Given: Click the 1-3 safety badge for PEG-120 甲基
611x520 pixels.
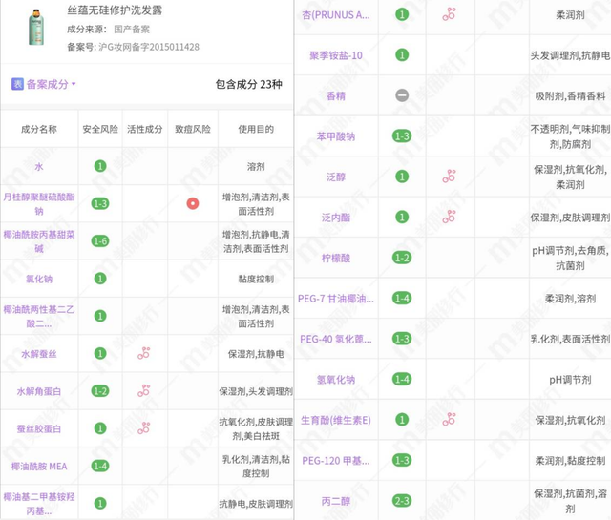Looking at the screenshot, I should coord(402,460).
